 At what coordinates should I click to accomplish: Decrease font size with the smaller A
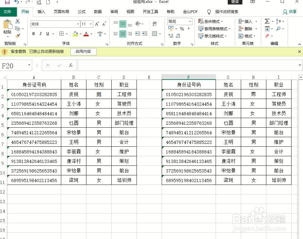pyautogui.click(x=104, y=24)
